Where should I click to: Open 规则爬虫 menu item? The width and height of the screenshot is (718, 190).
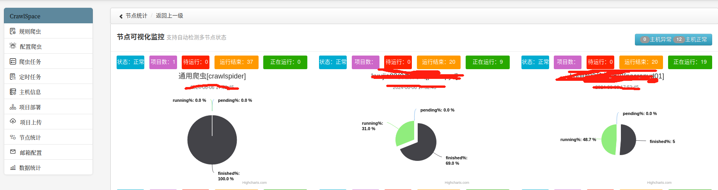[48, 31]
